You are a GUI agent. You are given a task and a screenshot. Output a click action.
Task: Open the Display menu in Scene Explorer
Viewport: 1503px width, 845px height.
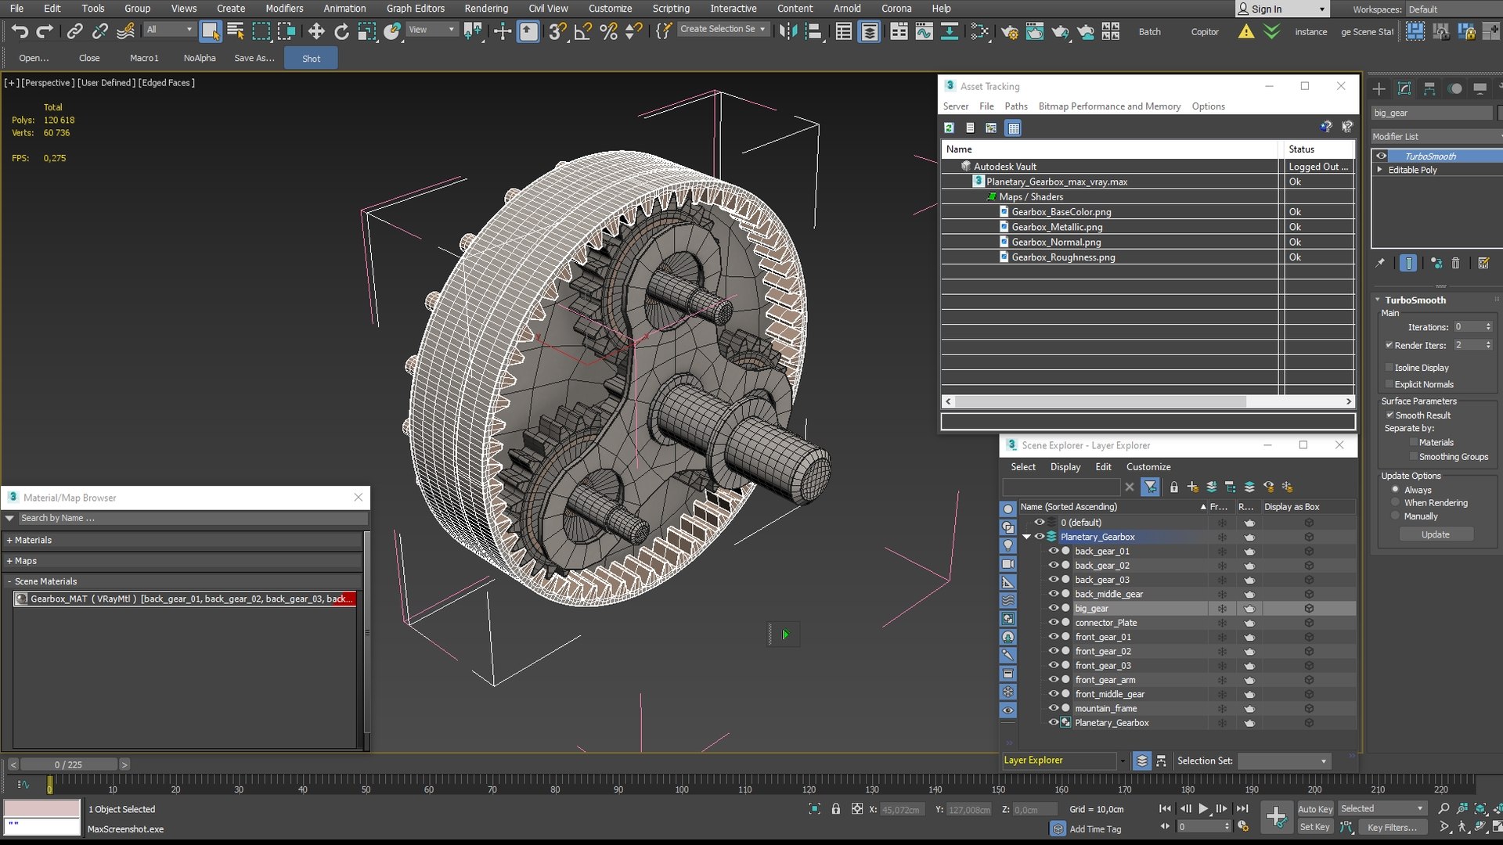click(1065, 467)
